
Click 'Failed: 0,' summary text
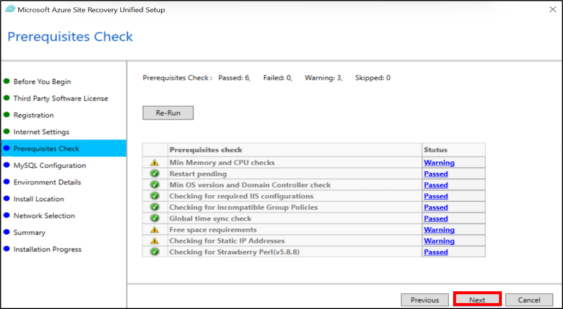[x=278, y=78]
